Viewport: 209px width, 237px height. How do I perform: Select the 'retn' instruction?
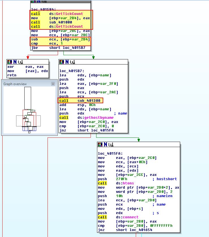pos(12,75)
